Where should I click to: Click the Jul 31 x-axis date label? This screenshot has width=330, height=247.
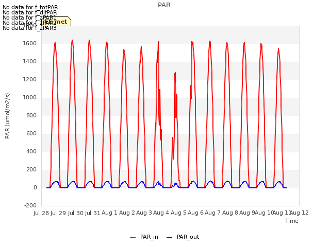[93, 213]
